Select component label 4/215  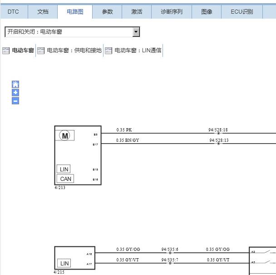tap(59, 272)
